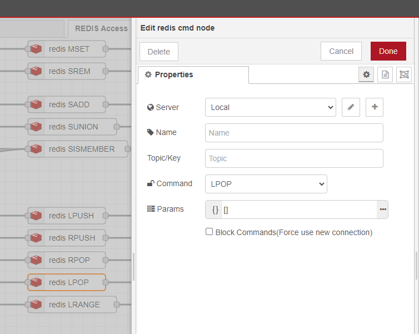Open the Server dropdown showing Local
419x334 pixels.
click(271, 107)
